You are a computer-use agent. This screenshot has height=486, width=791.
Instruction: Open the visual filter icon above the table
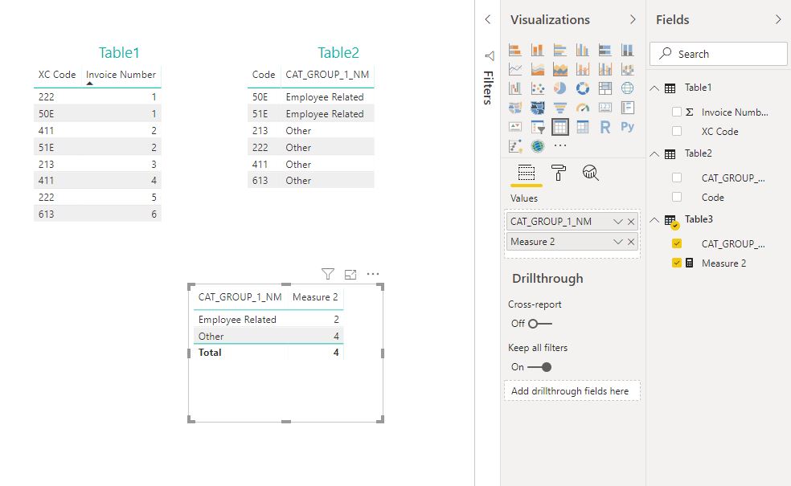pos(327,274)
